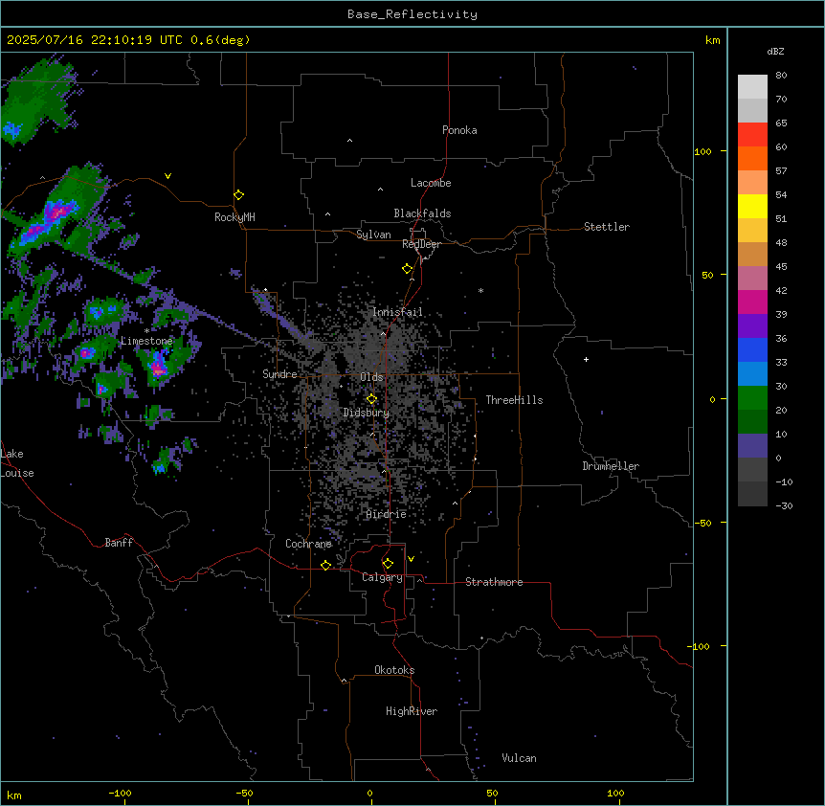825x806 pixels.
Task: Click the Didsbury town label
Action: pos(367,413)
